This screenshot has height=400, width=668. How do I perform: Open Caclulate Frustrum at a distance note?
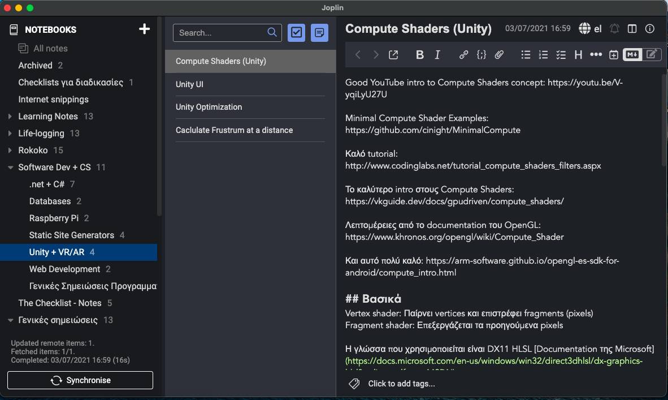pyautogui.click(x=250, y=130)
